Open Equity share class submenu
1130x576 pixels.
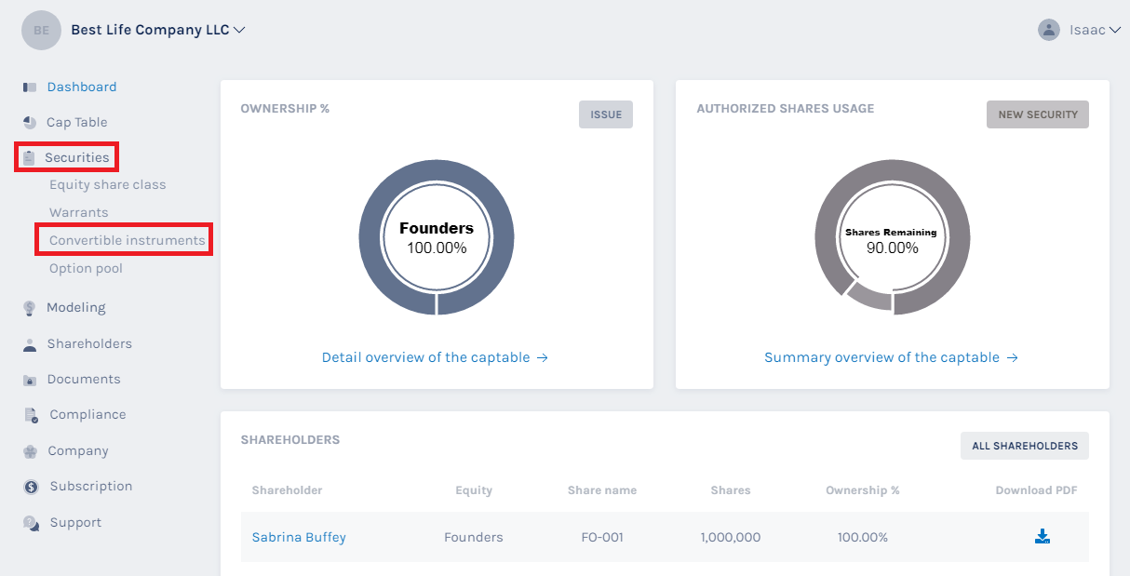(108, 184)
